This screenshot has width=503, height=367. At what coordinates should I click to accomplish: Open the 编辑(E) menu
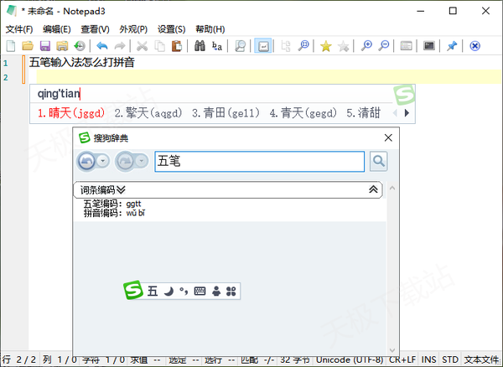pos(57,29)
